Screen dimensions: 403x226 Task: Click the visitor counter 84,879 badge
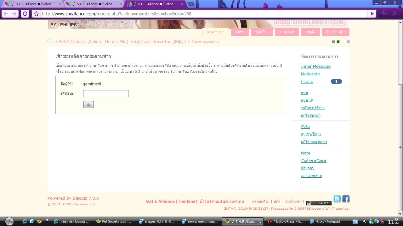[x=319, y=203]
